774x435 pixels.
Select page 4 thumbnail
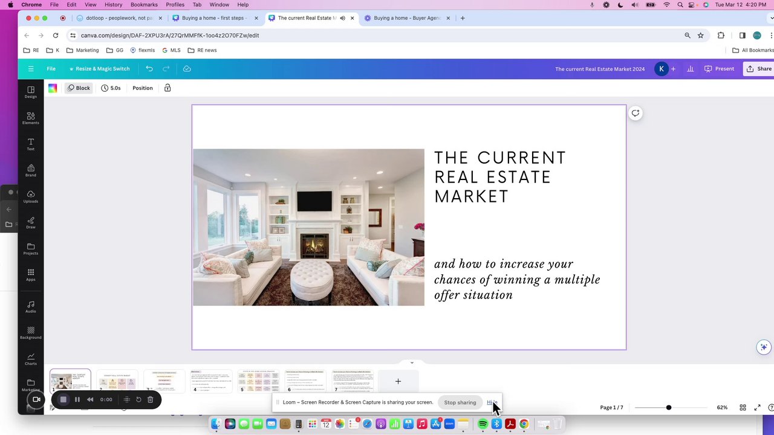tap(212, 381)
